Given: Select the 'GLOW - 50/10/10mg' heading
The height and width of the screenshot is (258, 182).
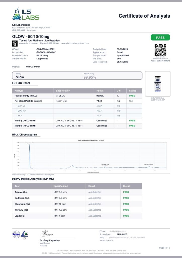Looking at the screenshot, I should pos(31,37).
